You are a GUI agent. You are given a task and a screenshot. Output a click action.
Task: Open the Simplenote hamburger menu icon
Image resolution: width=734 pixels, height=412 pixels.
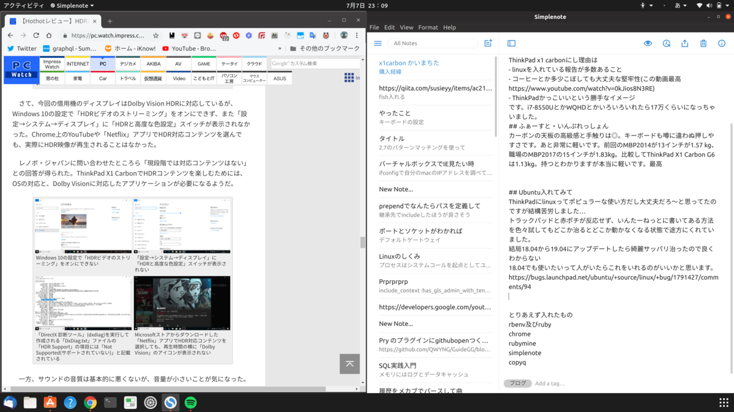[x=377, y=43]
